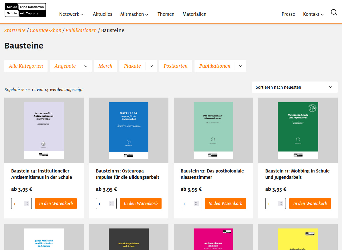Open the Mitmachen menu
The width and height of the screenshot is (342, 250).
coord(134,14)
